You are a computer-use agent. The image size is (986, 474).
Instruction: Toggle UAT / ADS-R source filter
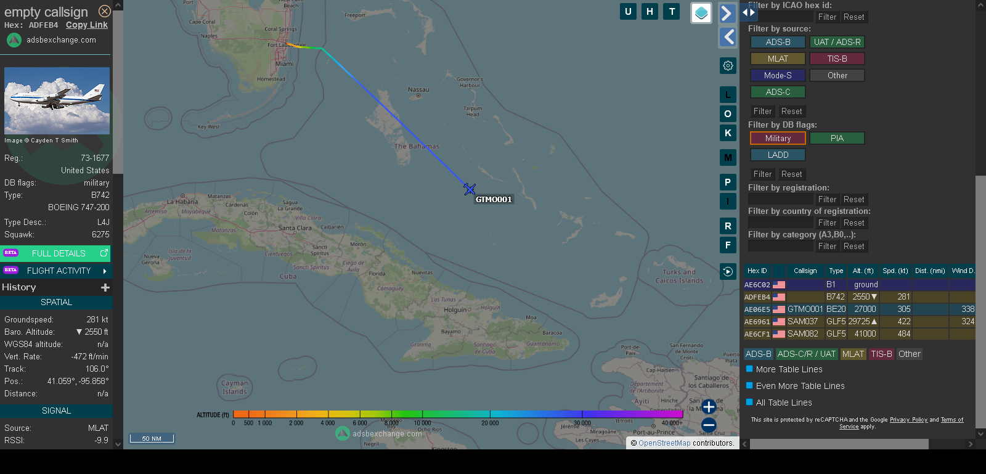pyautogui.click(x=837, y=42)
